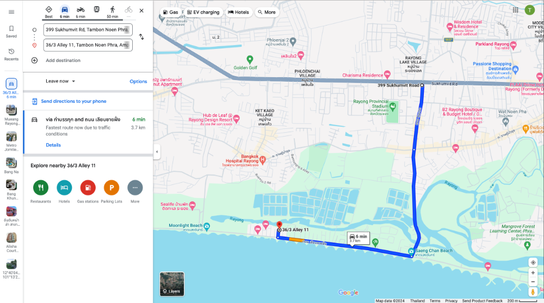
Task: Click Charisma Residence hotel pin
Action: point(387,75)
